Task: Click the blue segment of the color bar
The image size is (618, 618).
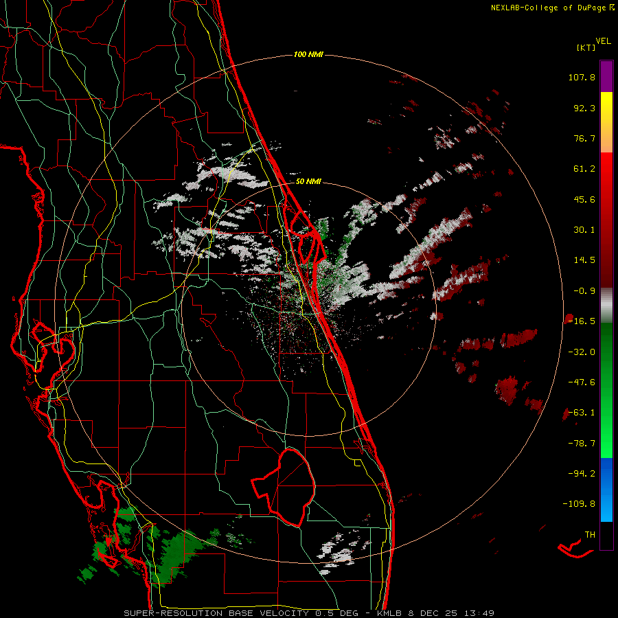Action: click(606, 490)
